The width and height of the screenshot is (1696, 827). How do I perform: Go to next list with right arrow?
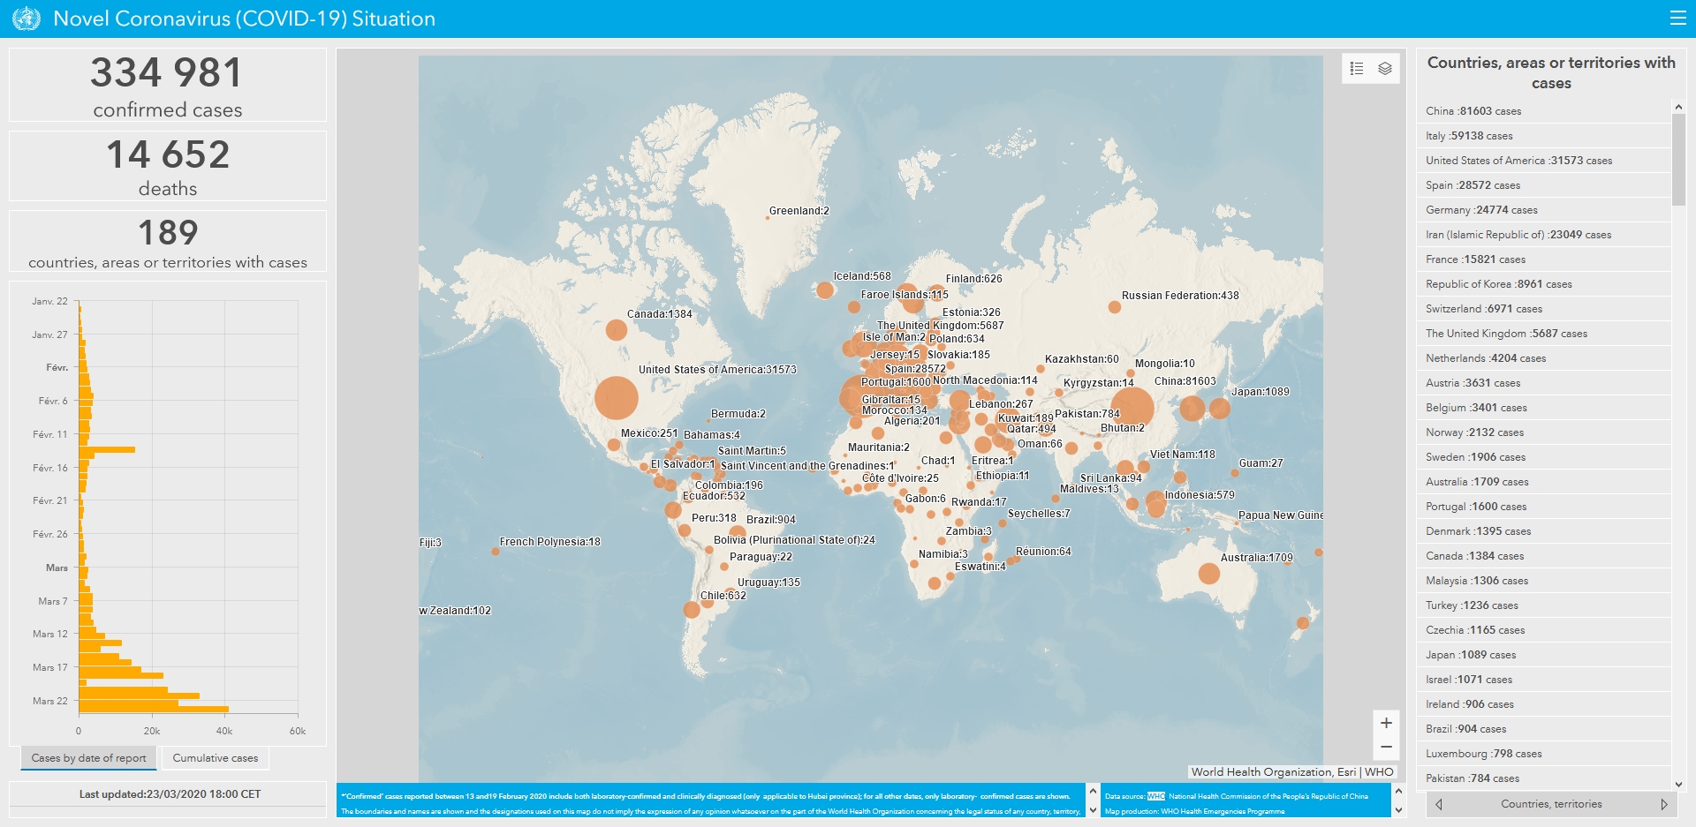[1663, 804]
